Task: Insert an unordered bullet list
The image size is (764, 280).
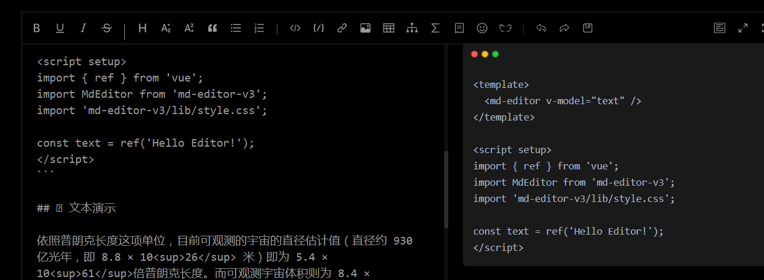Action: coord(236,28)
